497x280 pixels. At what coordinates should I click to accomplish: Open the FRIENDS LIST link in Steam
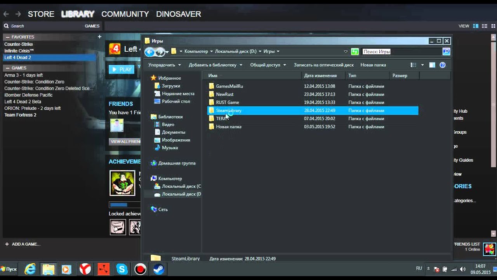click(467, 244)
